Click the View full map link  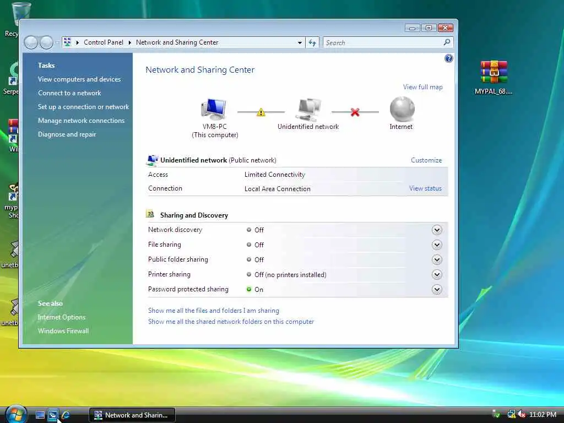pyautogui.click(x=422, y=87)
